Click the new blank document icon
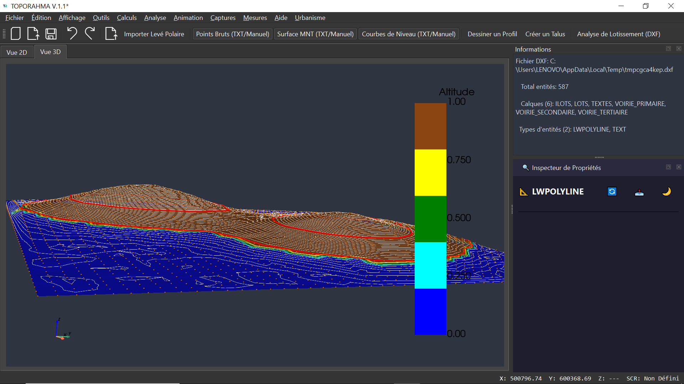 click(16, 34)
